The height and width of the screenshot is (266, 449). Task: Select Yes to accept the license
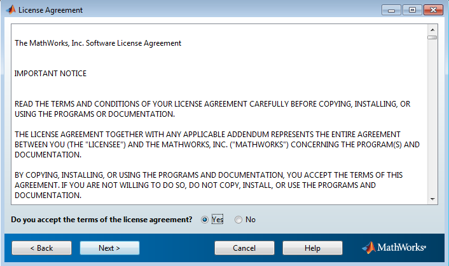204,220
